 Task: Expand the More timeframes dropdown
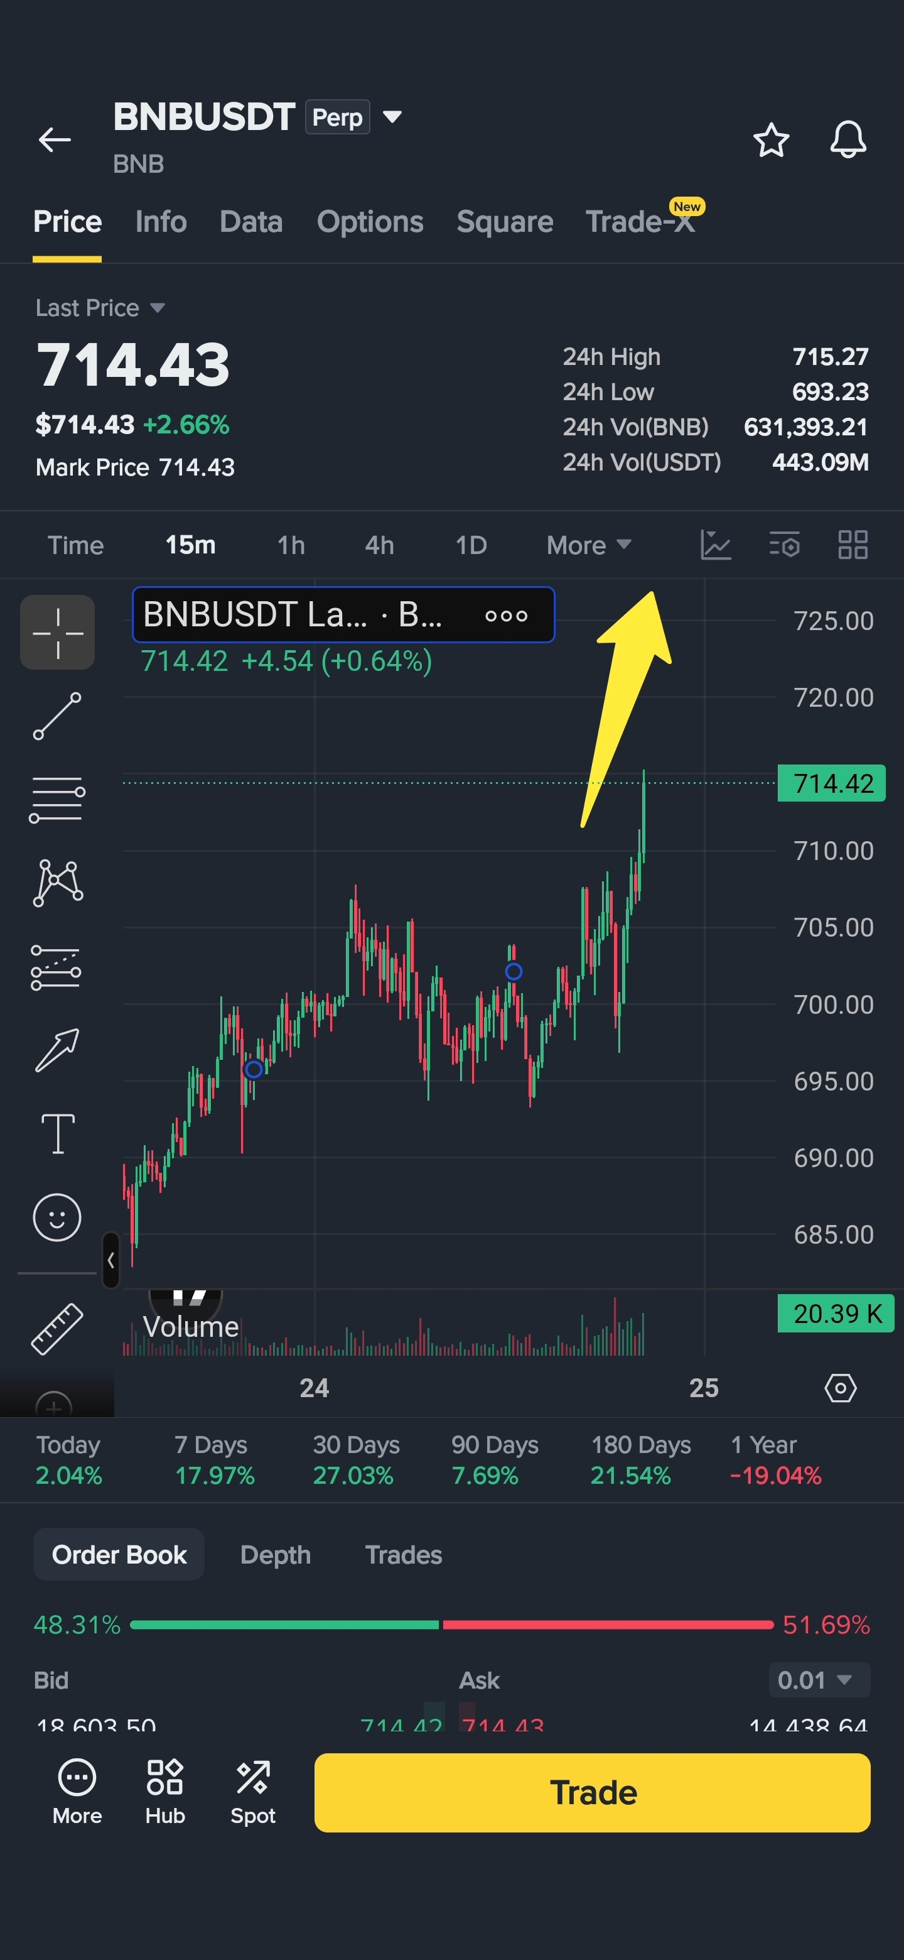pos(588,545)
